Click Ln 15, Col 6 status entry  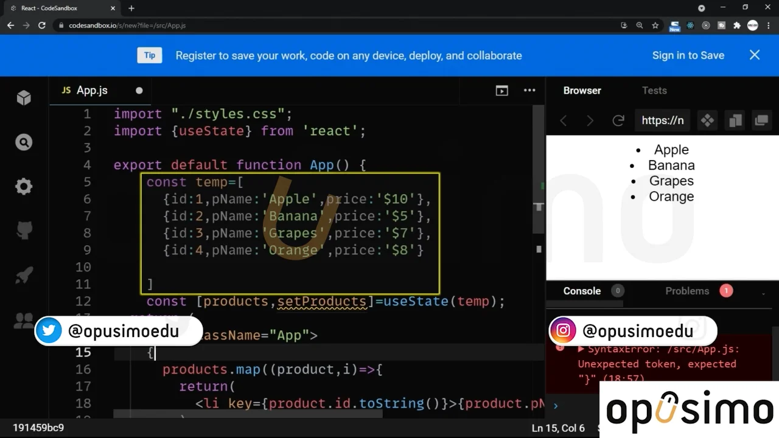pos(558,428)
